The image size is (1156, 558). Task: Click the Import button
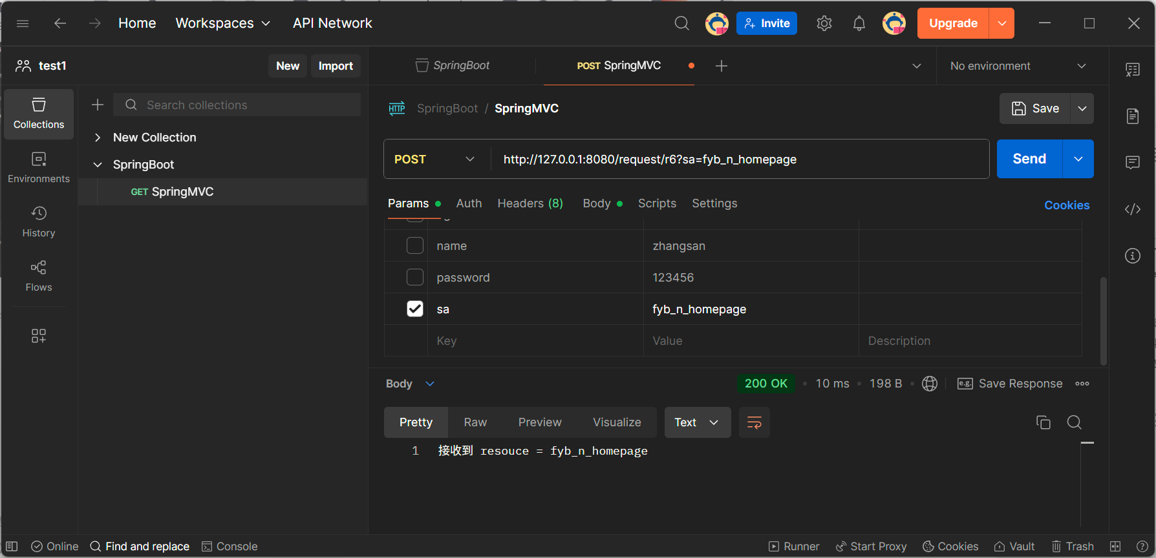[336, 66]
